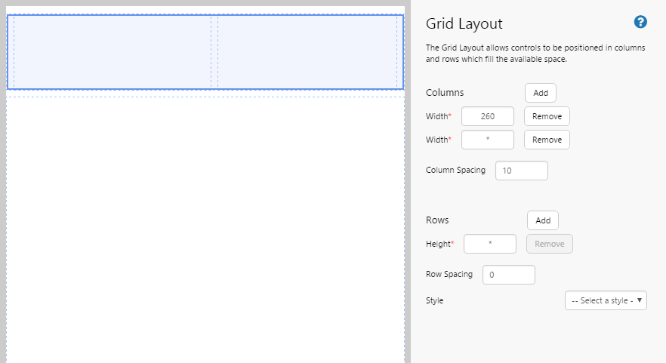
Task: Click the Column Spacing label
Action: 455,171
